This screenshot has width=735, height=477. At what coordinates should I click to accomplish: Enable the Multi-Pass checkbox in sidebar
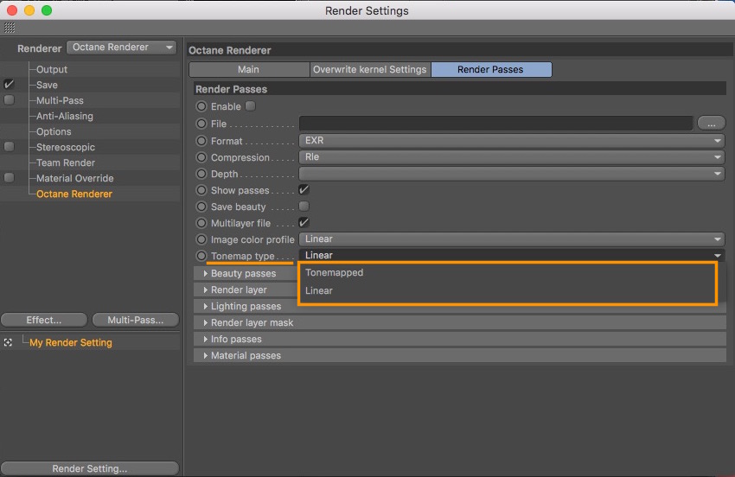coord(9,99)
